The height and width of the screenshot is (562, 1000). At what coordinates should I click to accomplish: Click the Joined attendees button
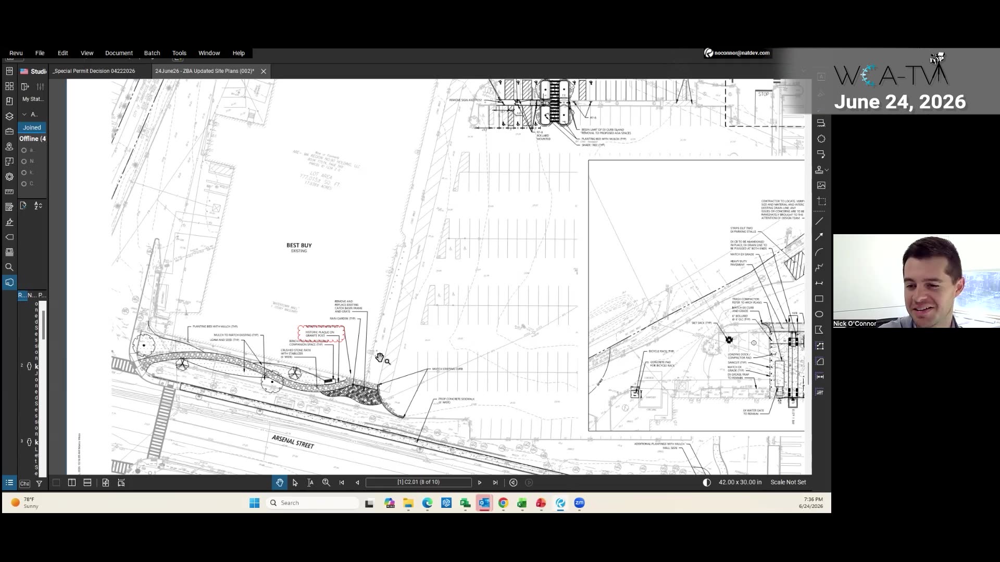tap(32, 127)
